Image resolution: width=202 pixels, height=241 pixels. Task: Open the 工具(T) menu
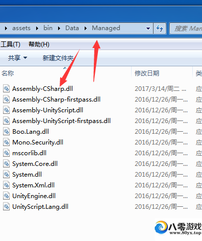point(10,44)
